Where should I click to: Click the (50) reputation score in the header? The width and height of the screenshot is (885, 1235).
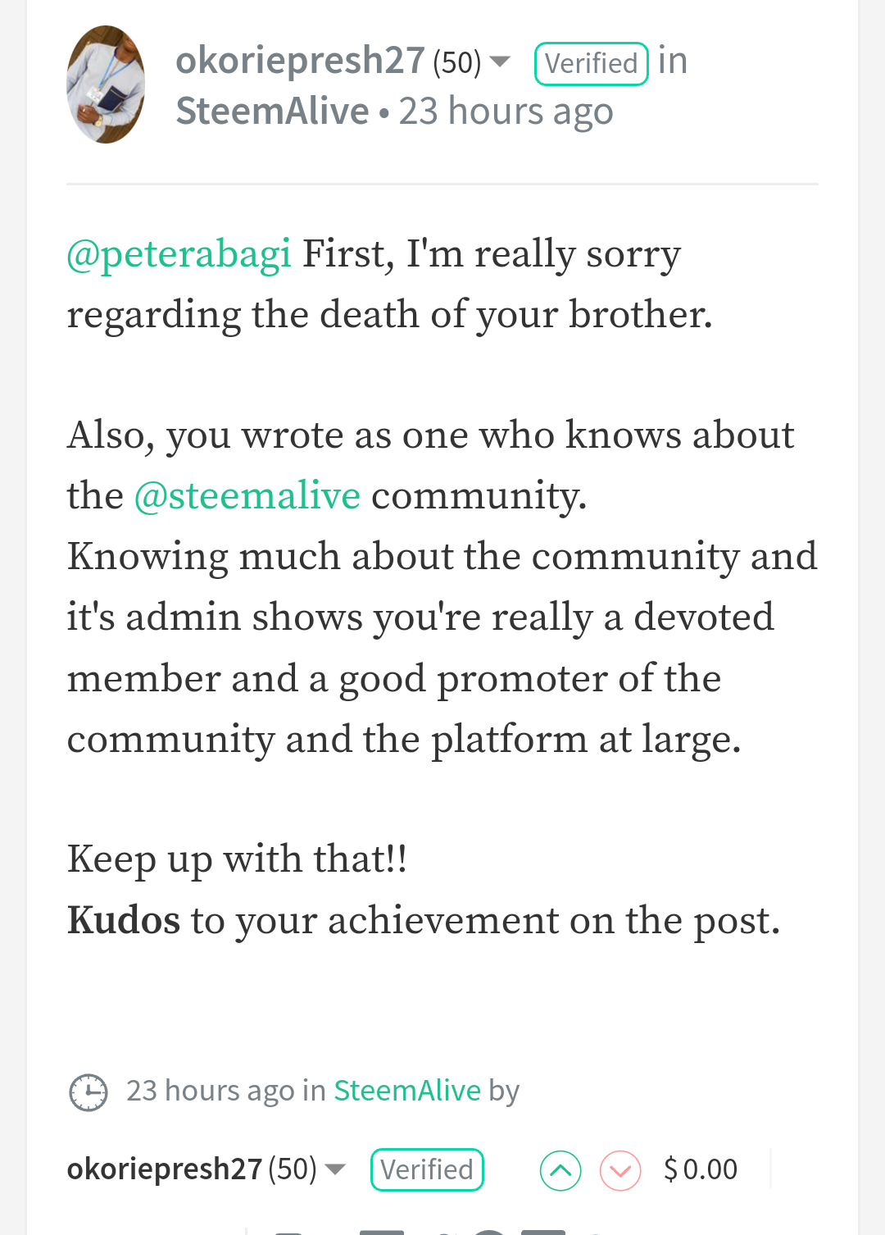456,62
